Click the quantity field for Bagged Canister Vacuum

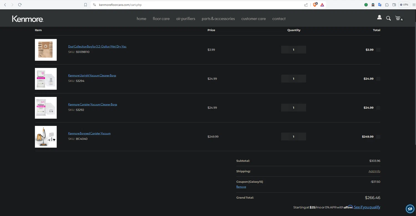point(293,137)
